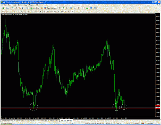Show the Data Window crosshair icon
Viewport: 161px width, 125px height.
(16, 8)
